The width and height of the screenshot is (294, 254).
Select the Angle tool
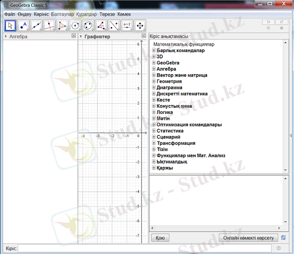[101, 26]
